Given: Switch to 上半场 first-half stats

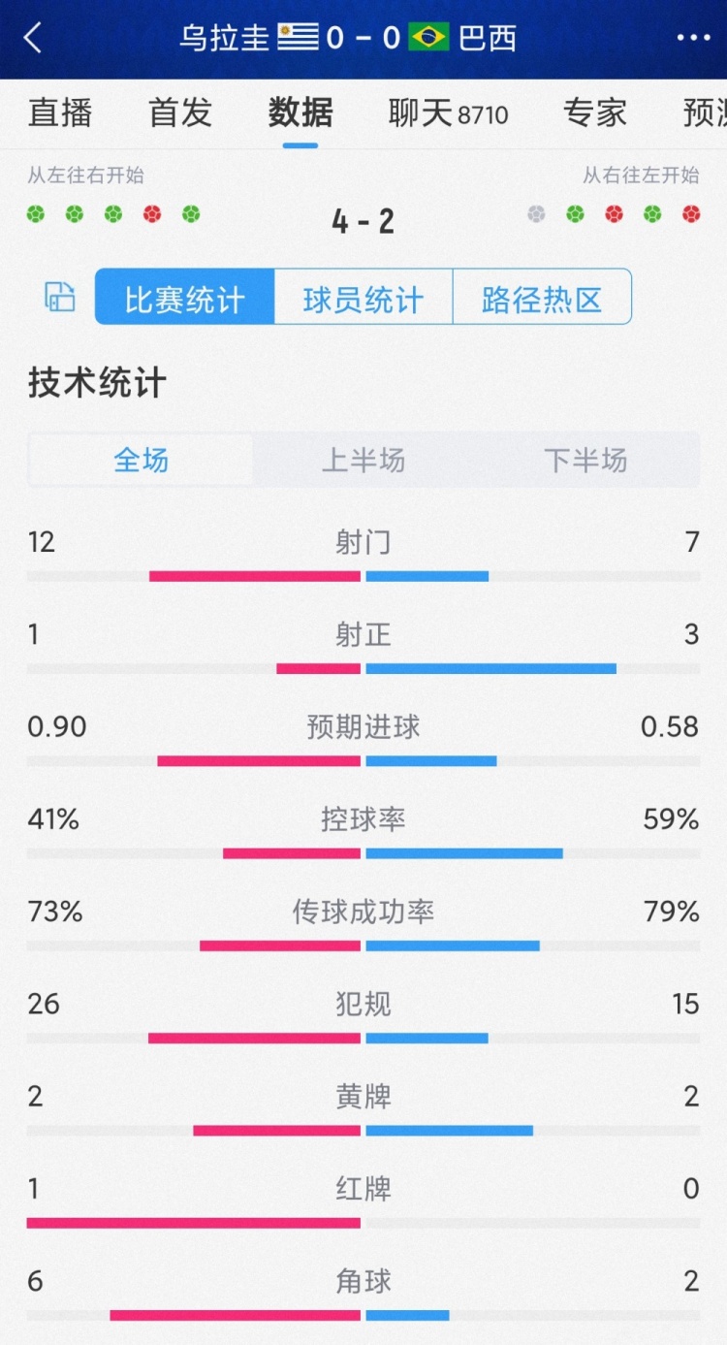Looking at the screenshot, I should tap(363, 460).
